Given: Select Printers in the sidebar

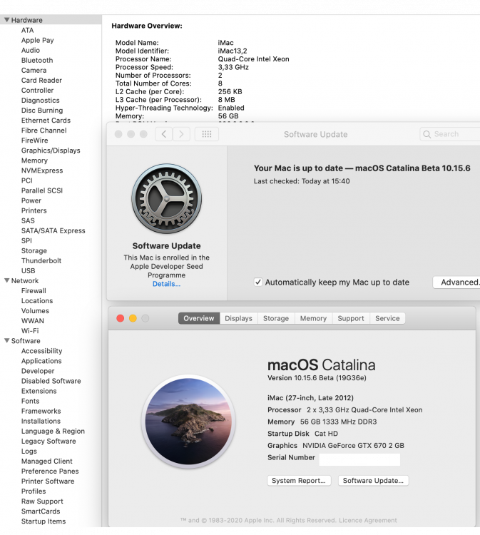Looking at the screenshot, I should [x=34, y=210].
